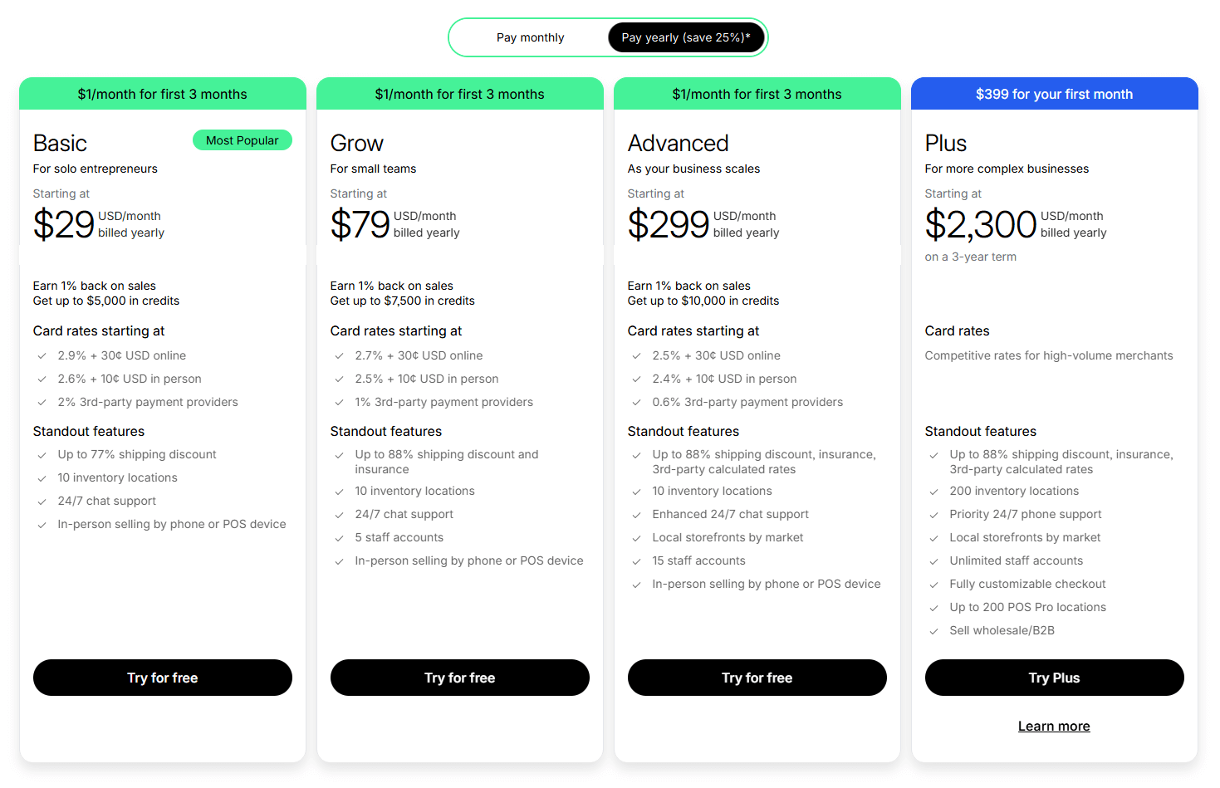Click the $1/month banner above the Advanced plan
Viewport: 1220px width, 788px height.
[757, 94]
